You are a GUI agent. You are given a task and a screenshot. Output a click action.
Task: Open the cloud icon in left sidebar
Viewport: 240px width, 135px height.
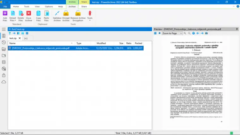tap(3, 82)
